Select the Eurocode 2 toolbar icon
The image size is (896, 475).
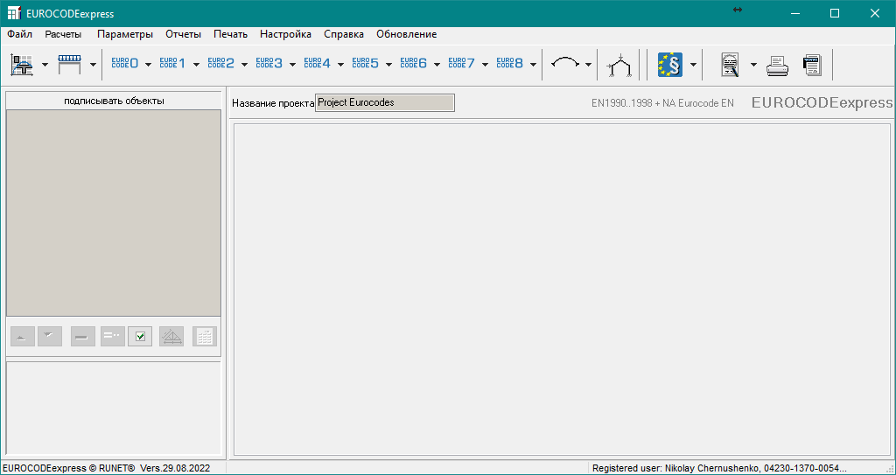[x=220, y=64]
